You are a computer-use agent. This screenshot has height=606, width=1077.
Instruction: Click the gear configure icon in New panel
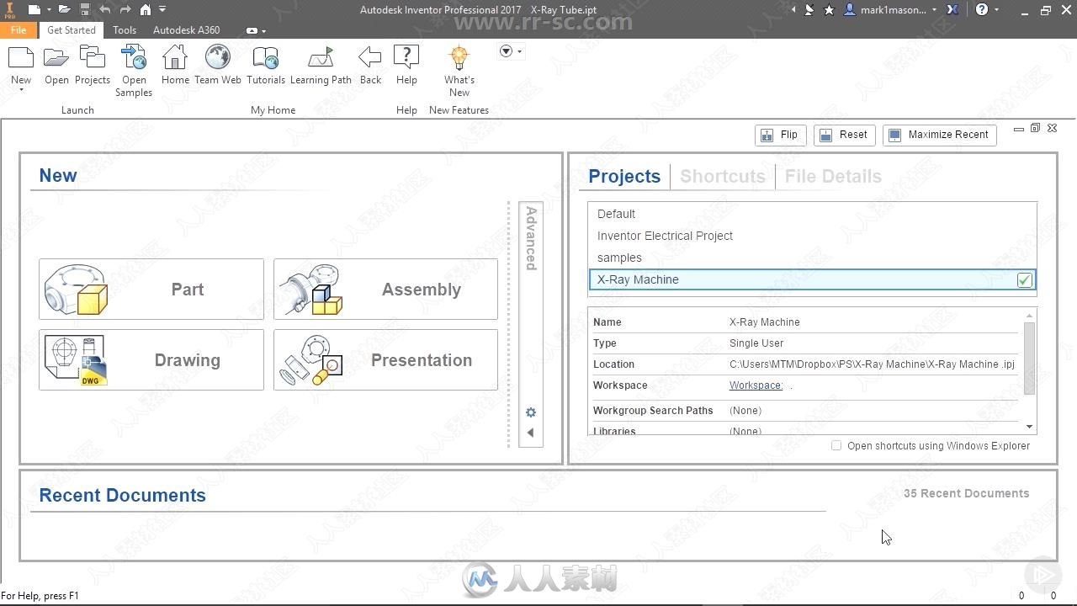pyautogui.click(x=531, y=412)
